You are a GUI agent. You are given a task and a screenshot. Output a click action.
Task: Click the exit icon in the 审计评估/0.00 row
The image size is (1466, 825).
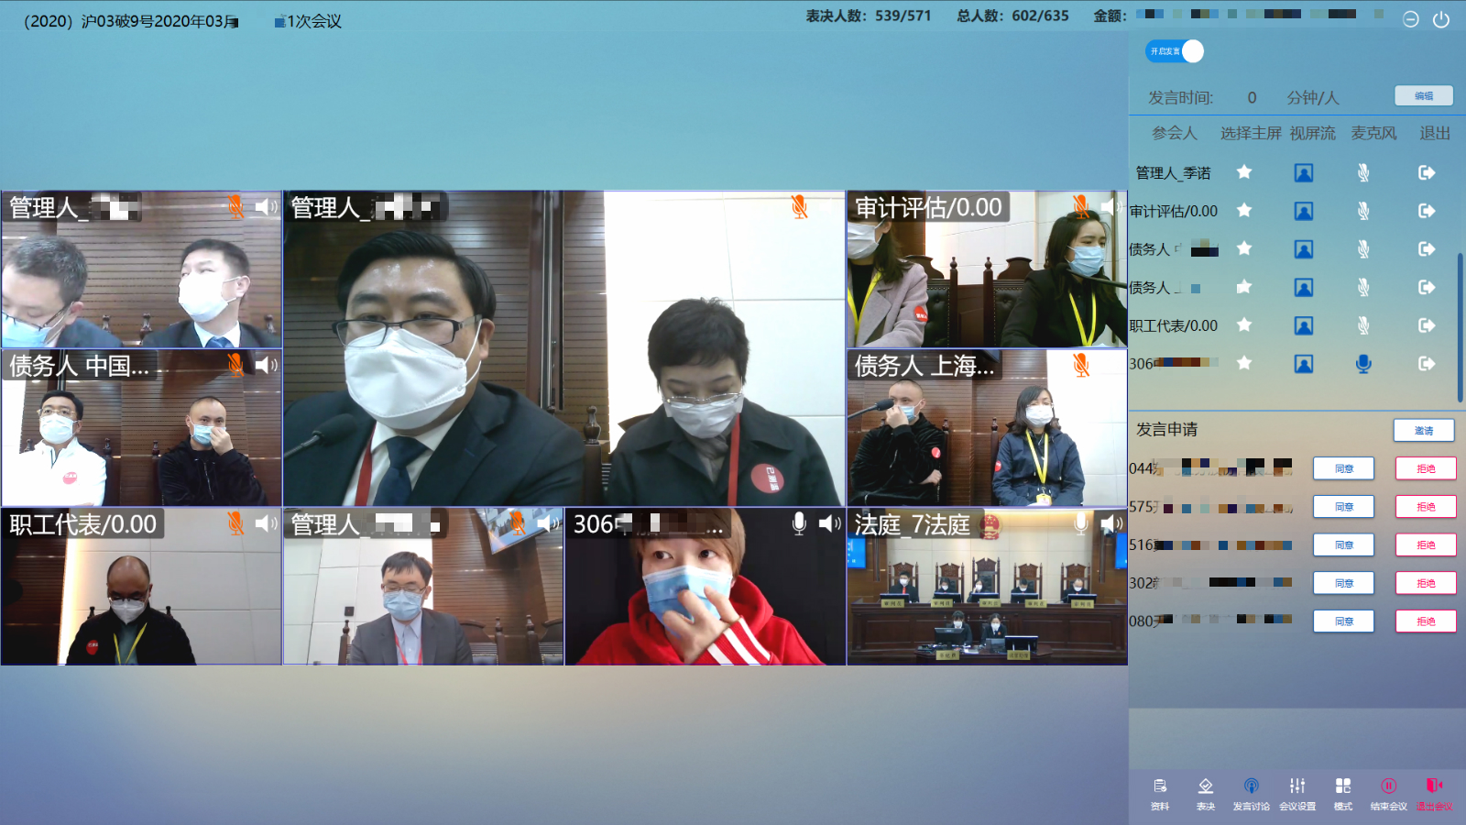1426,211
